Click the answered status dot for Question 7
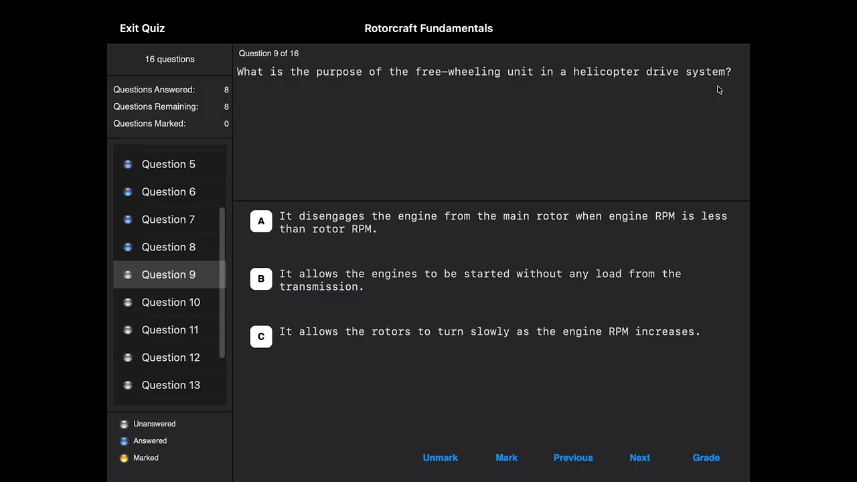 coord(128,220)
